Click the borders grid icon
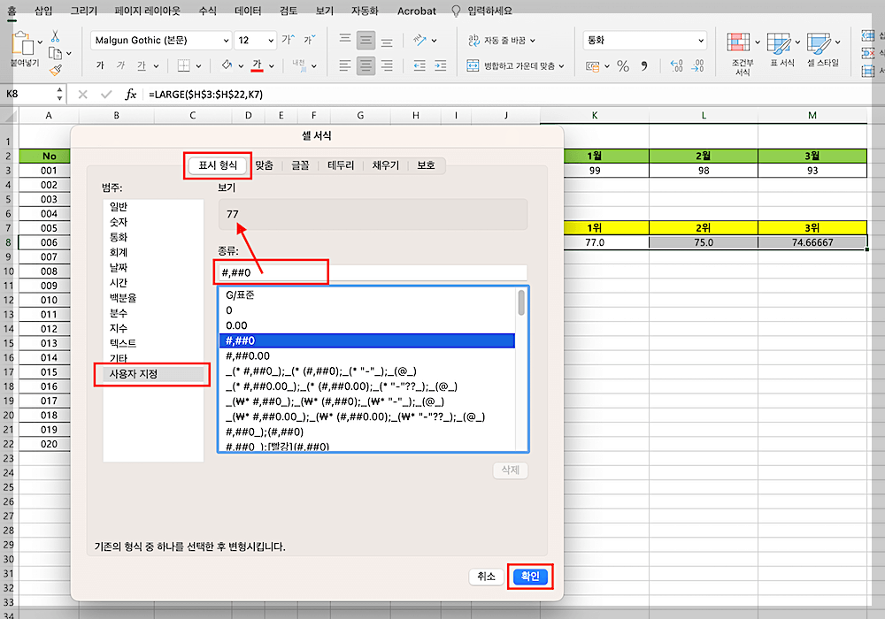The width and height of the screenshot is (885, 619). point(184,66)
